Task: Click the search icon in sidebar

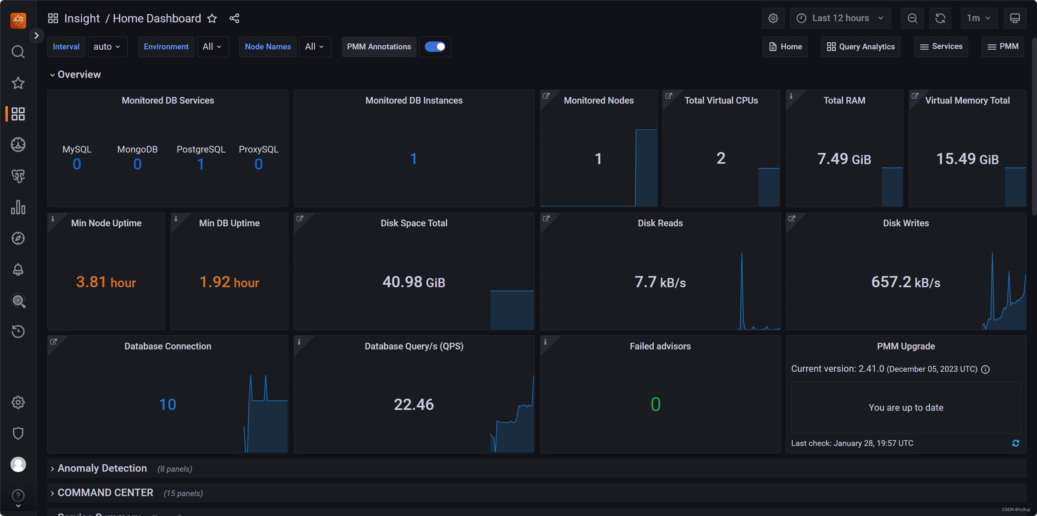Action: point(18,52)
